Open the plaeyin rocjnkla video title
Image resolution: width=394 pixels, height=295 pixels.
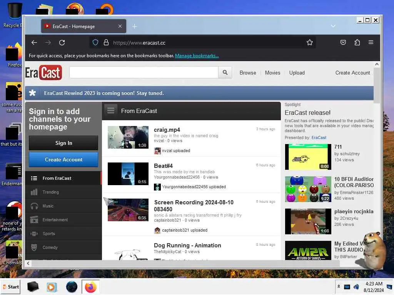coord(354,212)
